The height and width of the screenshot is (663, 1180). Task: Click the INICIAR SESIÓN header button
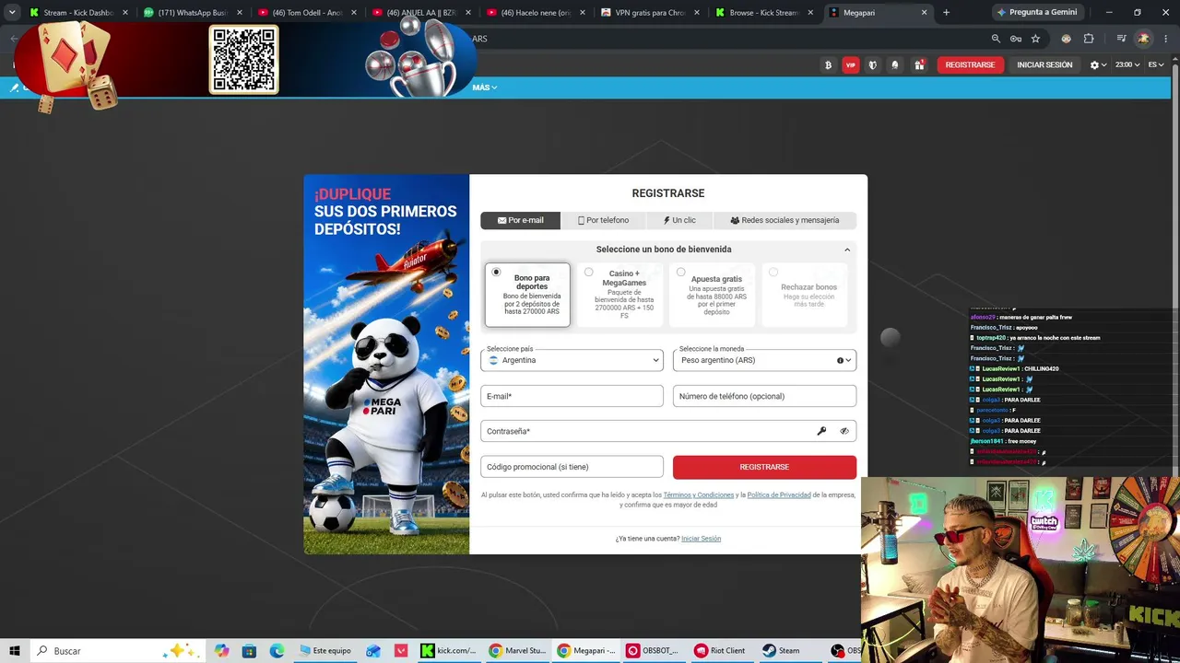[x=1044, y=64]
